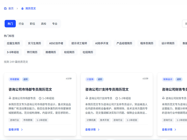Switch to the 行业 tab
Screen dimensions: 187x140
tap(21, 24)
